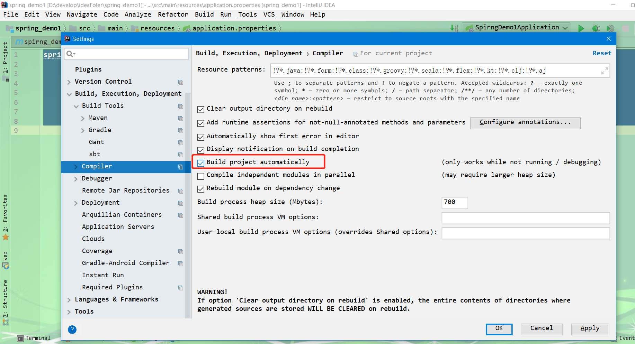
Task: Expand the Maven settings node
Action: click(83, 118)
